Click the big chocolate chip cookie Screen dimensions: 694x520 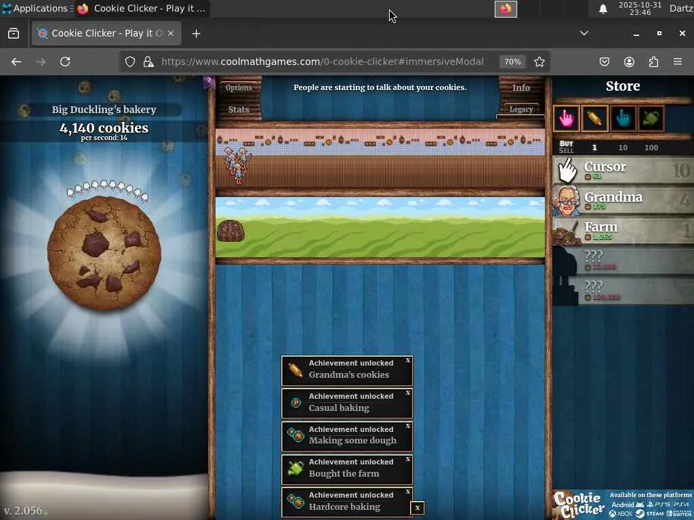click(104, 253)
